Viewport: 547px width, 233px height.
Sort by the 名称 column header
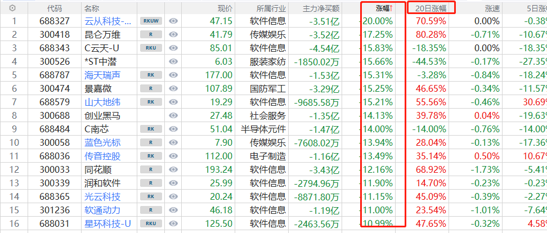pos(92,8)
